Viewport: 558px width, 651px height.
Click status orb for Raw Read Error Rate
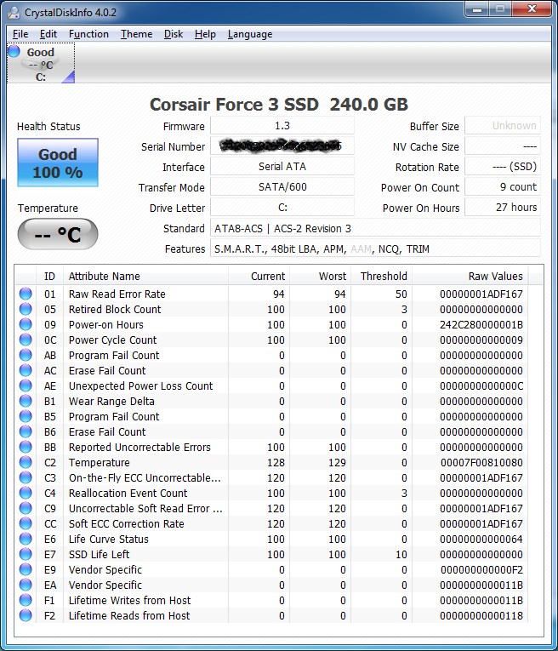click(x=26, y=294)
